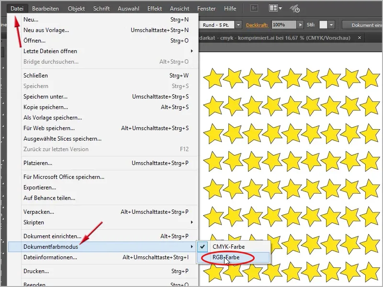Open the Auswahl menu
Image resolution: width=383 pixels, height=287 pixels.
click(128, 9)
